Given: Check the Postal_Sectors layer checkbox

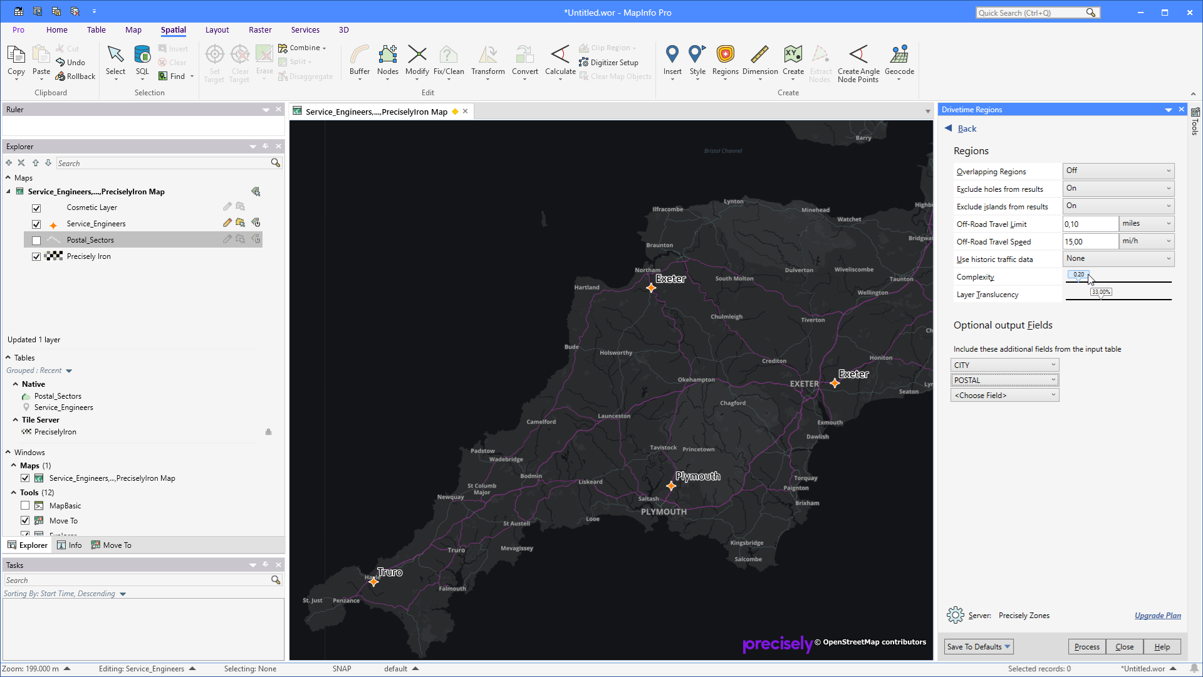Looking at the screenshot, I should click(36, 241).
